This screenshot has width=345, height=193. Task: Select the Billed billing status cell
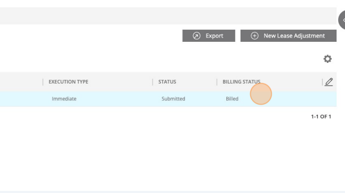tap(232, 99)
